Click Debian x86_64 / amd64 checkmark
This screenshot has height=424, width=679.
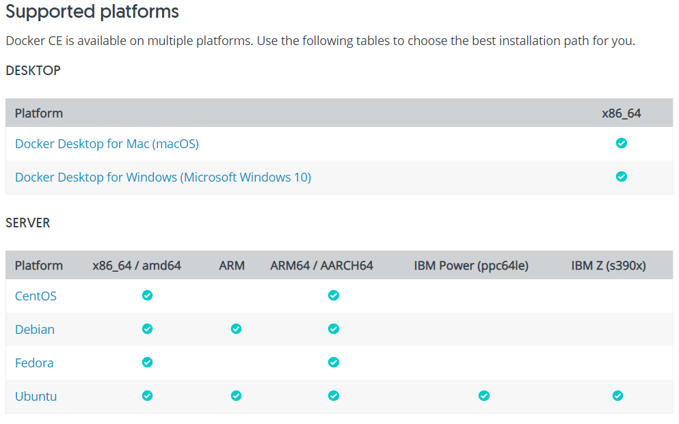coord(147,329)
